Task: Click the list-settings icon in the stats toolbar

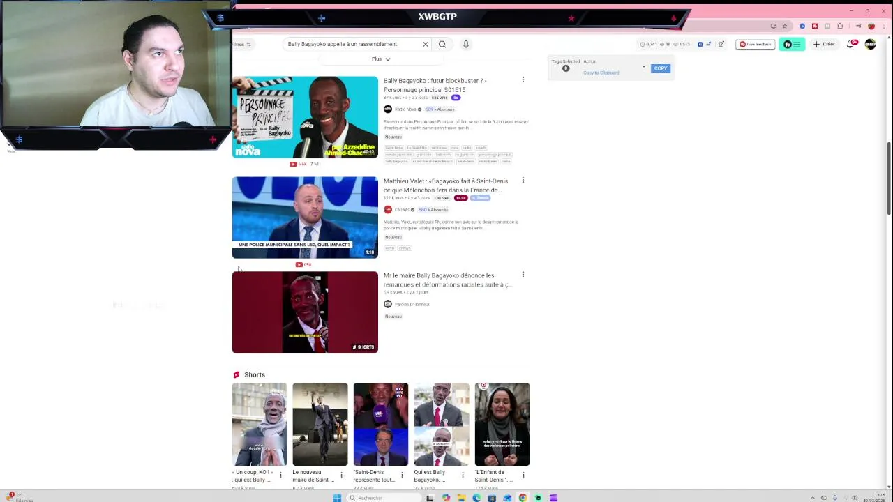Action: [x=708, y=44]
